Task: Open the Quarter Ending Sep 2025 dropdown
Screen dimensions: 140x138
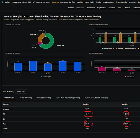Action: pyautogui.click(x=21, y=92)
